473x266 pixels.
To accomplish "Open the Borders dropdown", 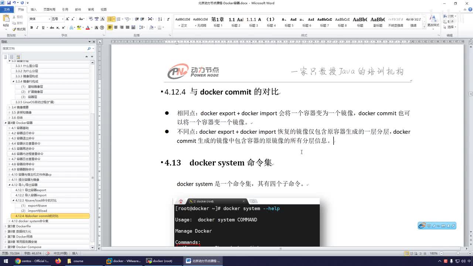I will tap(160, 27).
